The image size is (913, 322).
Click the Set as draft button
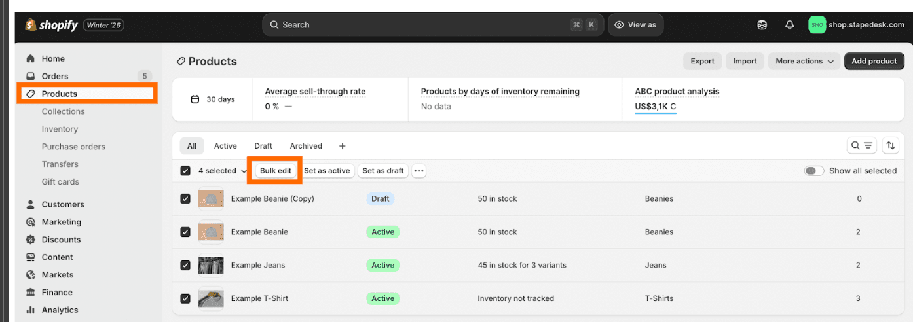click(383, 171)
